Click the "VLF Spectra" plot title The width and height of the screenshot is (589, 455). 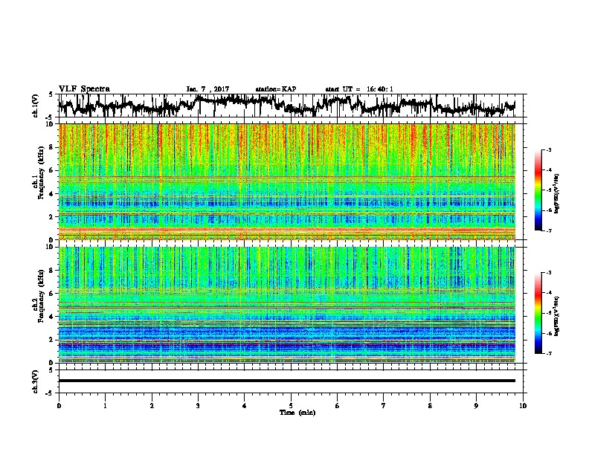tap(84, 89)
